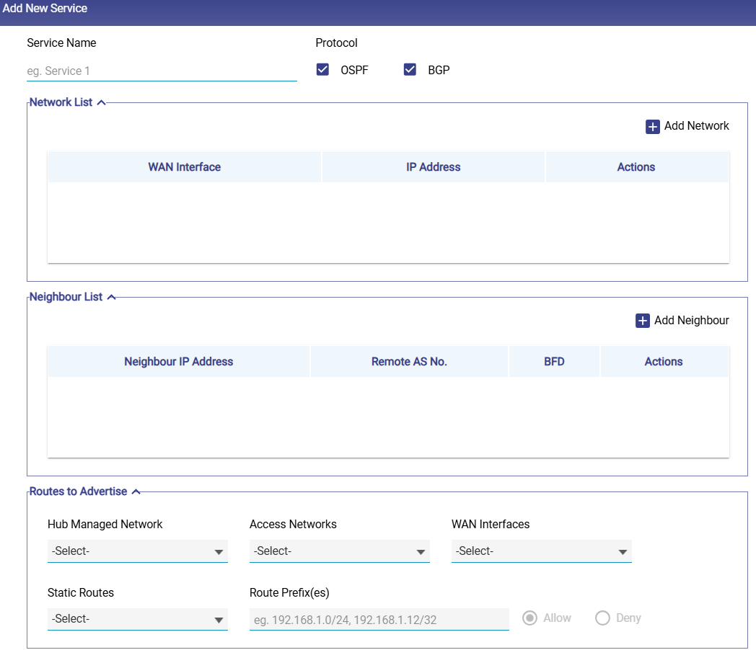756x650 pixels.
Task: Open the Static Routes dropdown
Action: [137, 619]
